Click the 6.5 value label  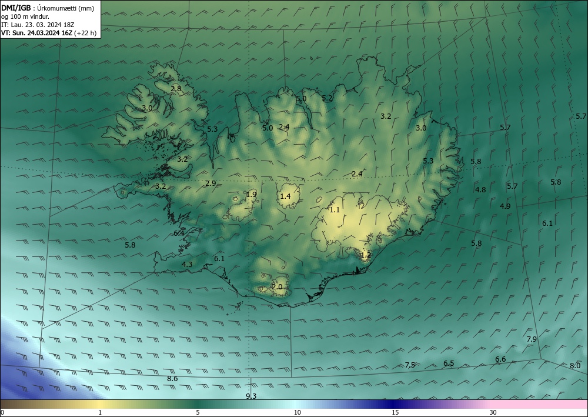[449, 363]
